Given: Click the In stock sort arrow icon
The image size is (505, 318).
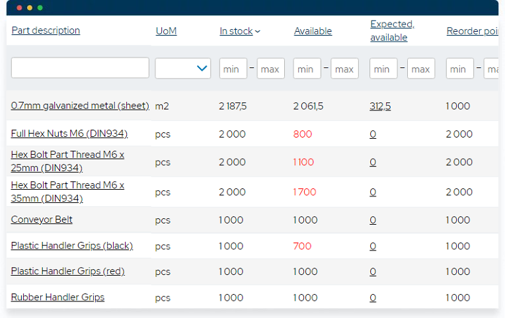Looking at the screenshot, I should (x=258, y=32).
